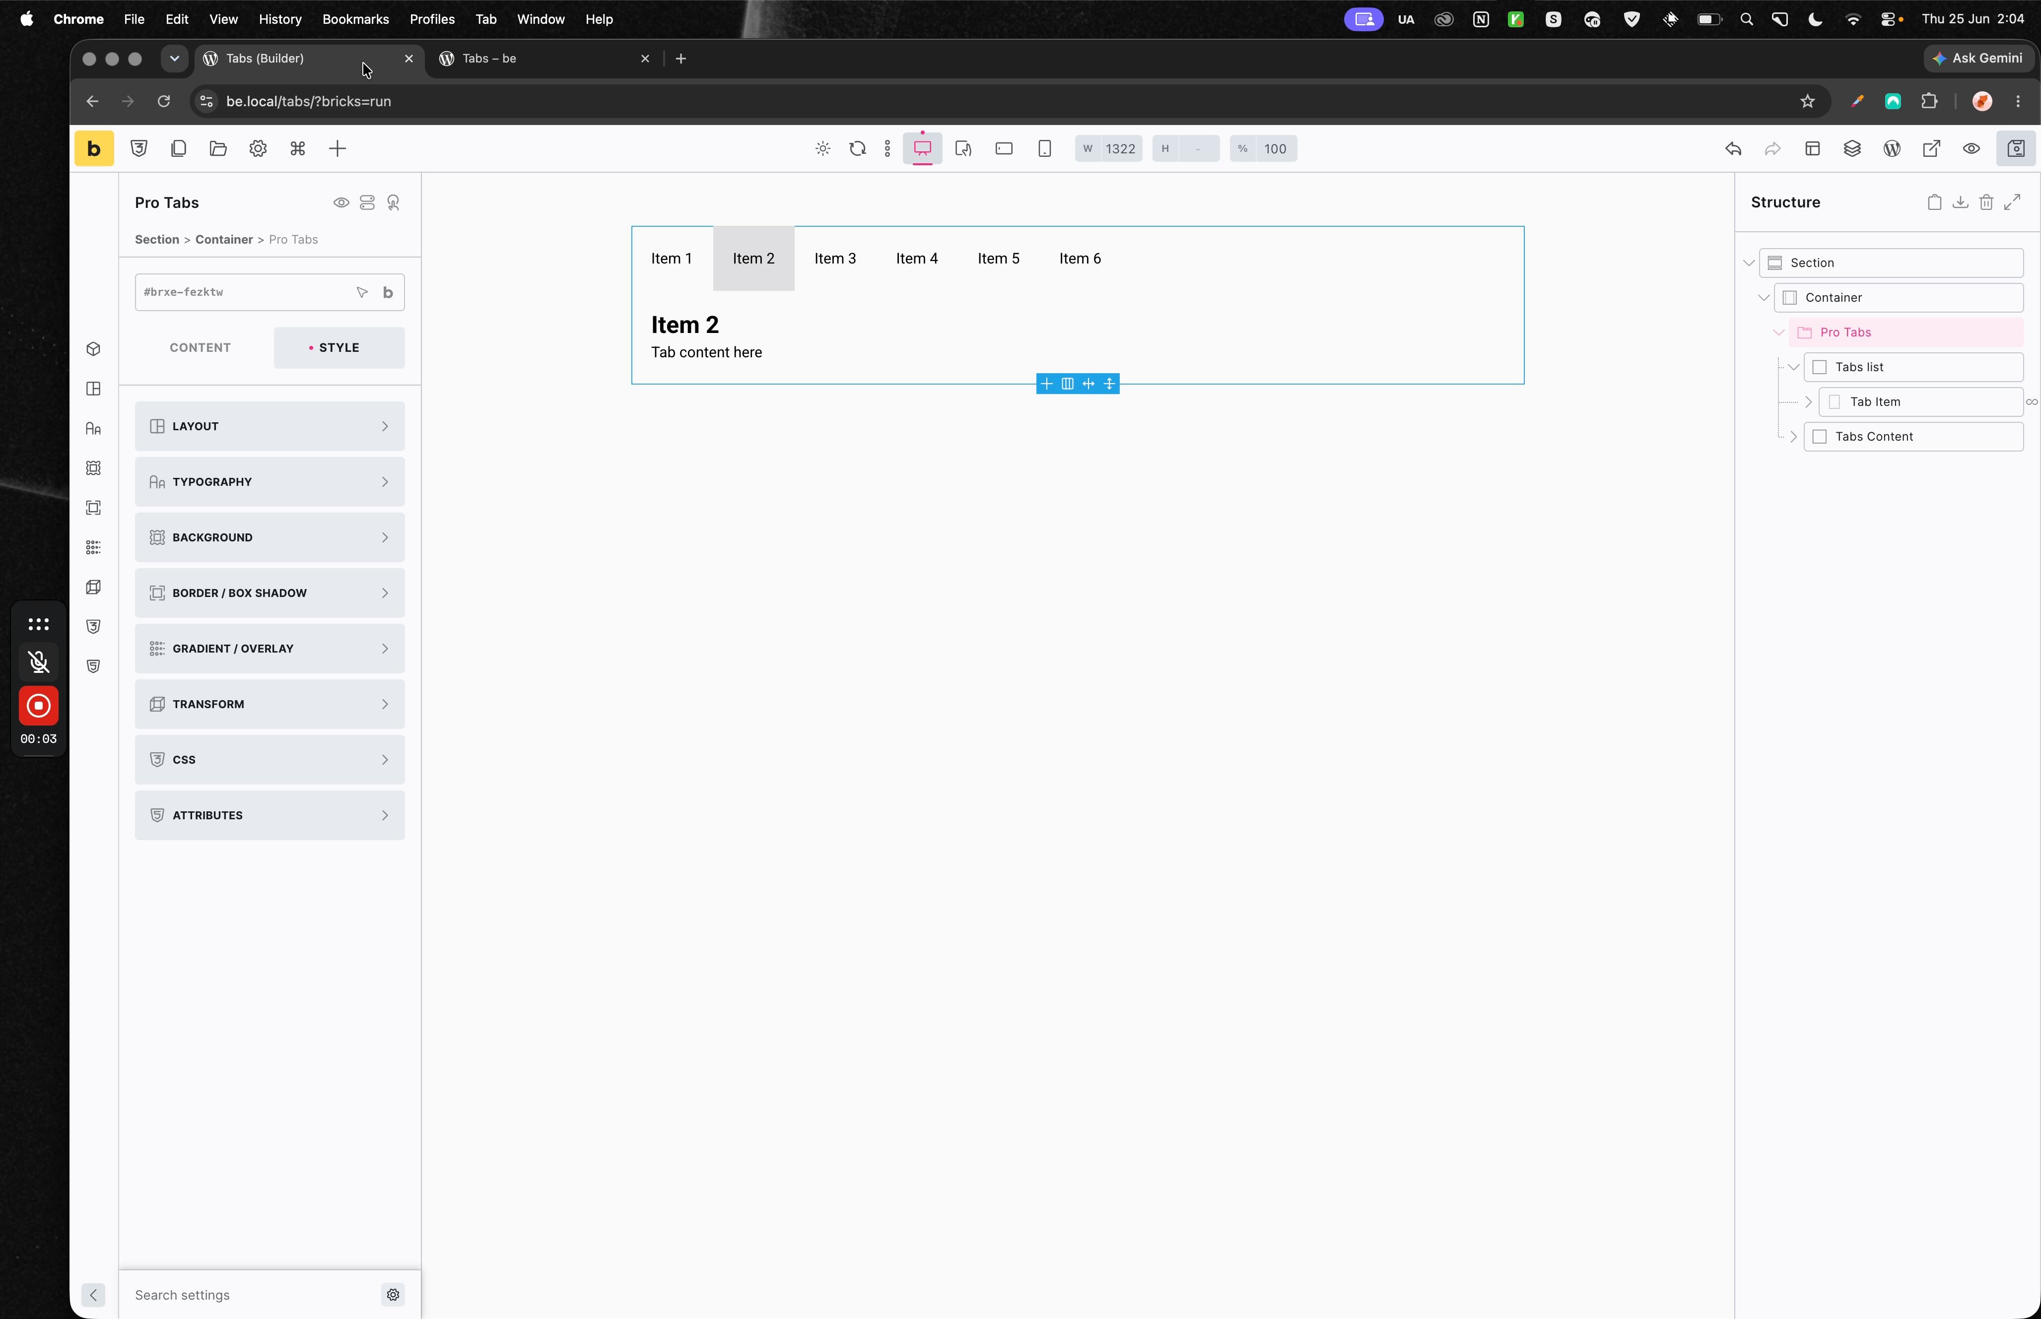Click the b classes icon in selector field
This screenshot has width=2041, height=1319.
click(388, 292)
